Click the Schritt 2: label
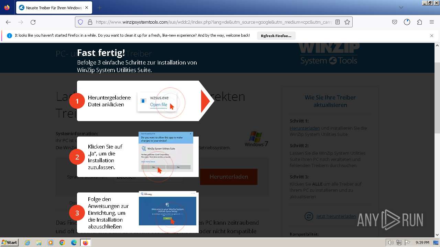The height and width of the screenshot is (247, 440). [x=299, y=145]
